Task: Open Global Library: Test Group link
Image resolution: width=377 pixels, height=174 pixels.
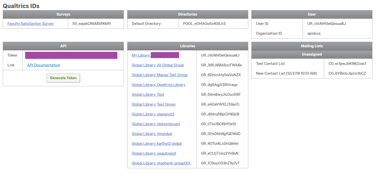Action: [x=154, y=104]
